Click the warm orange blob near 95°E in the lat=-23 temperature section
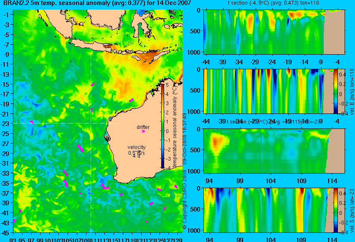This screenshot has width=355, height=242. 216,142
